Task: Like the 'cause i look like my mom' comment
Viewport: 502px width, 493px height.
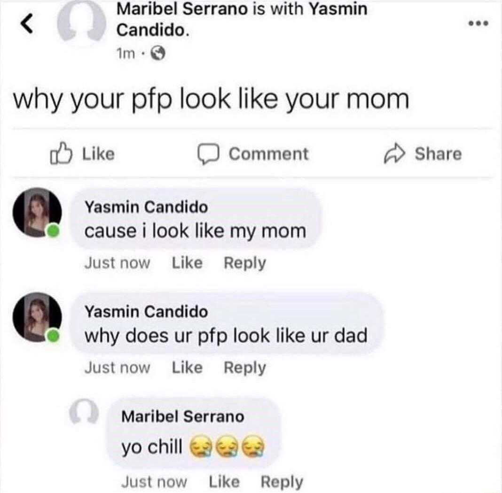Action: pyautogui.click(x=187, y=263)
